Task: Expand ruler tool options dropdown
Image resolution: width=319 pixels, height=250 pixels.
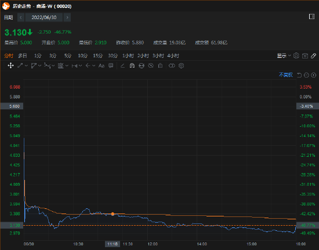Action: pos(81,65)
